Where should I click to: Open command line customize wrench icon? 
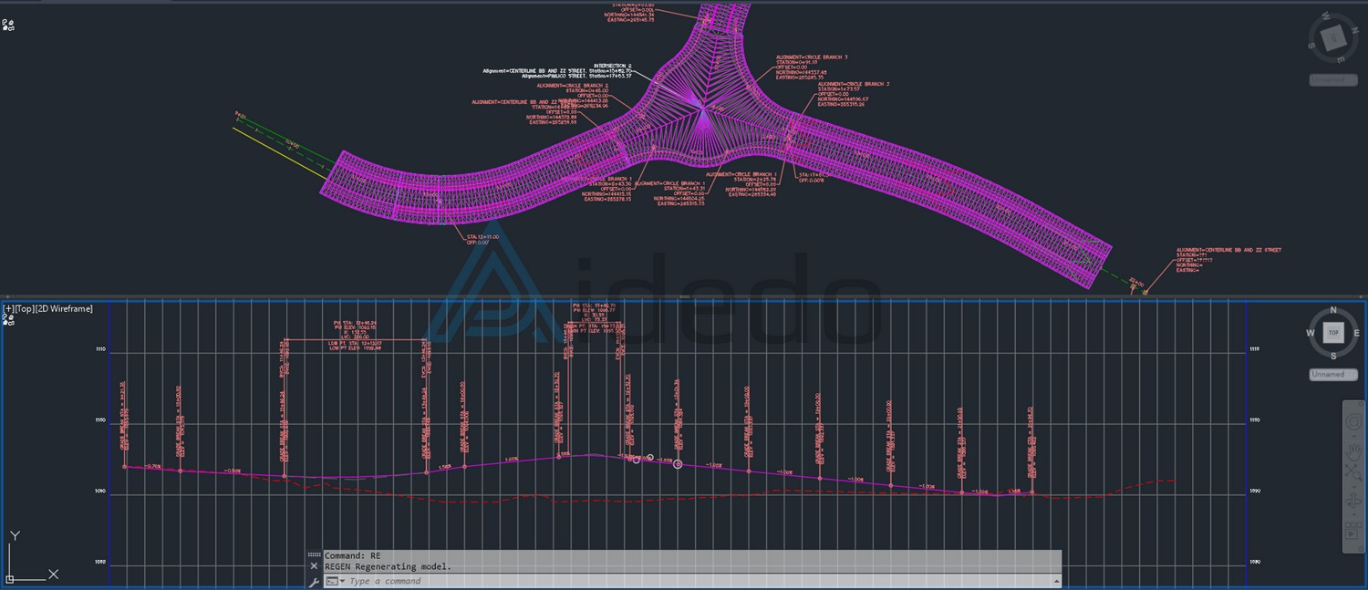tap(314, 581)
